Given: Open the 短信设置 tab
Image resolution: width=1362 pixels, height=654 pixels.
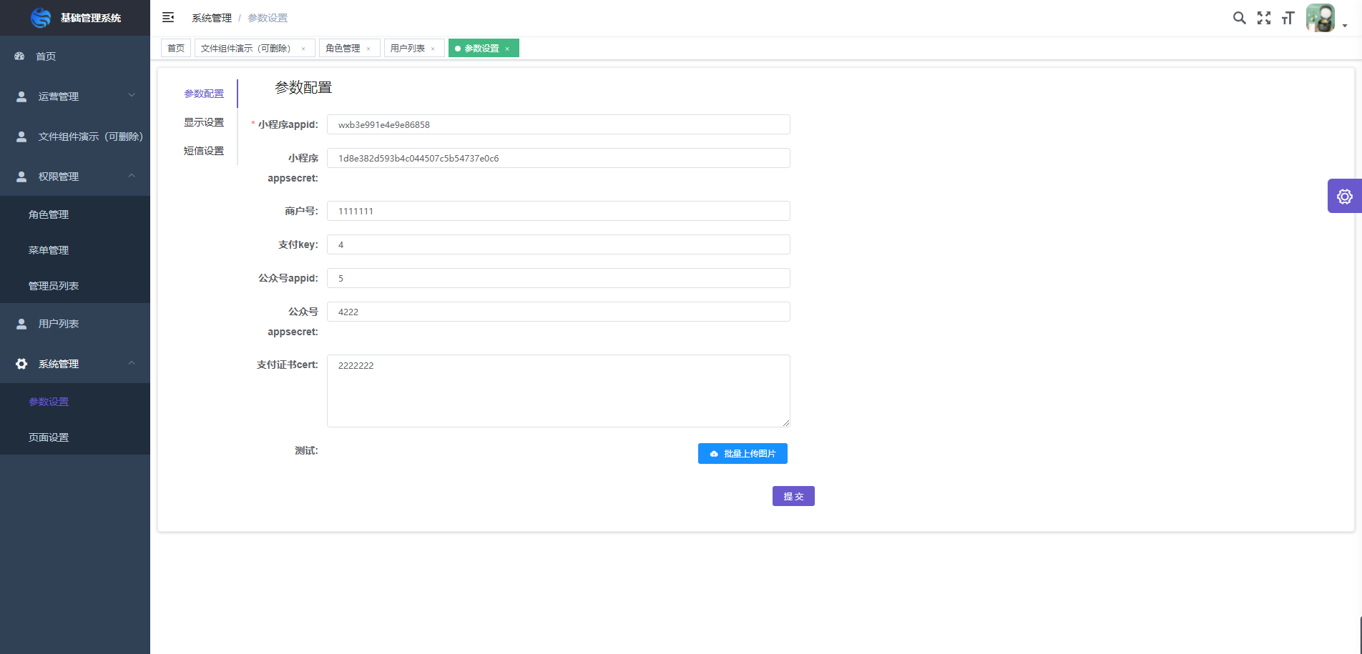Looking at the screenshot, I should (x=204, y=151).
